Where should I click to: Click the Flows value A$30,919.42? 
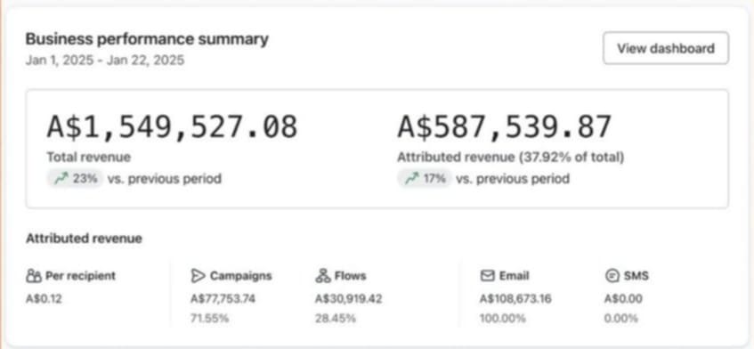[x=349, y=299]
